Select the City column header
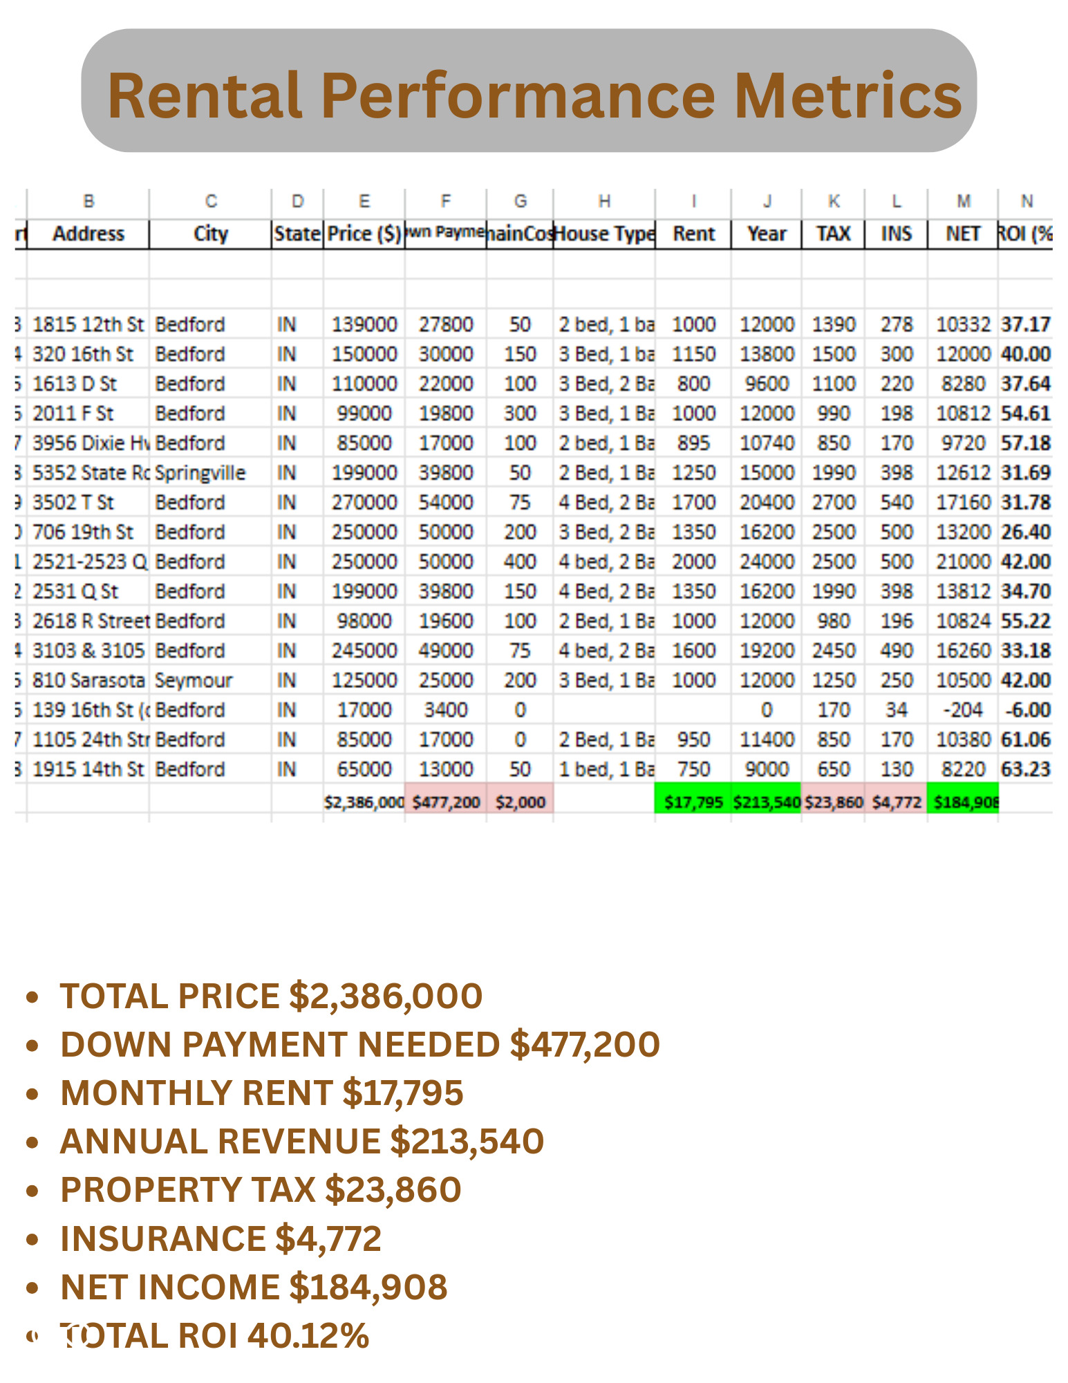1068x1383 pixels. [x=211, y=234]
